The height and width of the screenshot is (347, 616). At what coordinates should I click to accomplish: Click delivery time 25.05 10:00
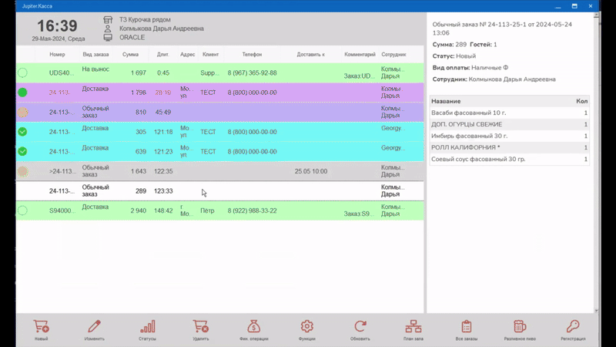[311, 171]
